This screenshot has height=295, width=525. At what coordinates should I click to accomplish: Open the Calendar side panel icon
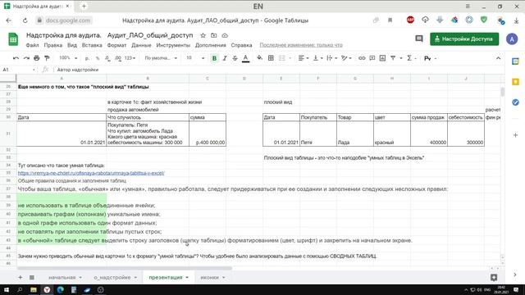coord(516,61)
